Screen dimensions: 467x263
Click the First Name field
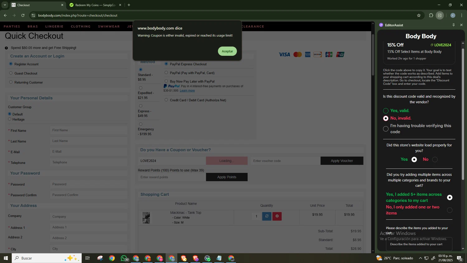coord(89,130)
